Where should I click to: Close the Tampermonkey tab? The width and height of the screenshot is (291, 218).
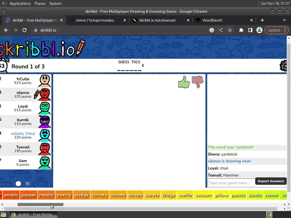click(x=125, y=20)
